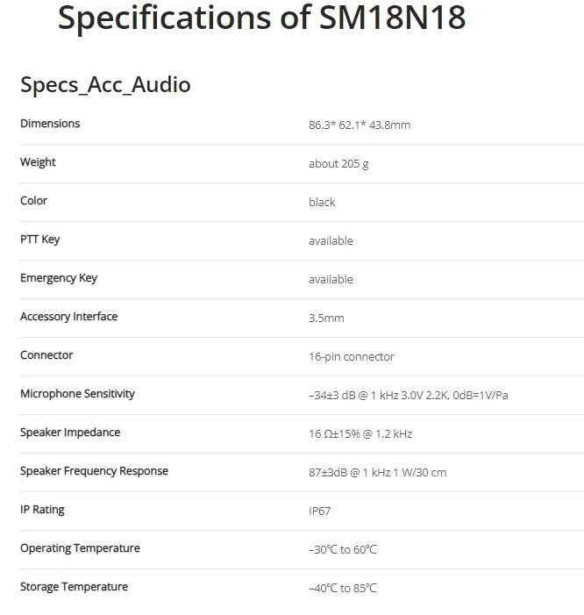Select the –40°C to 85°C storage value
Image resolution: width=584 pixels, height=615 pixels.
click(342, 589)
